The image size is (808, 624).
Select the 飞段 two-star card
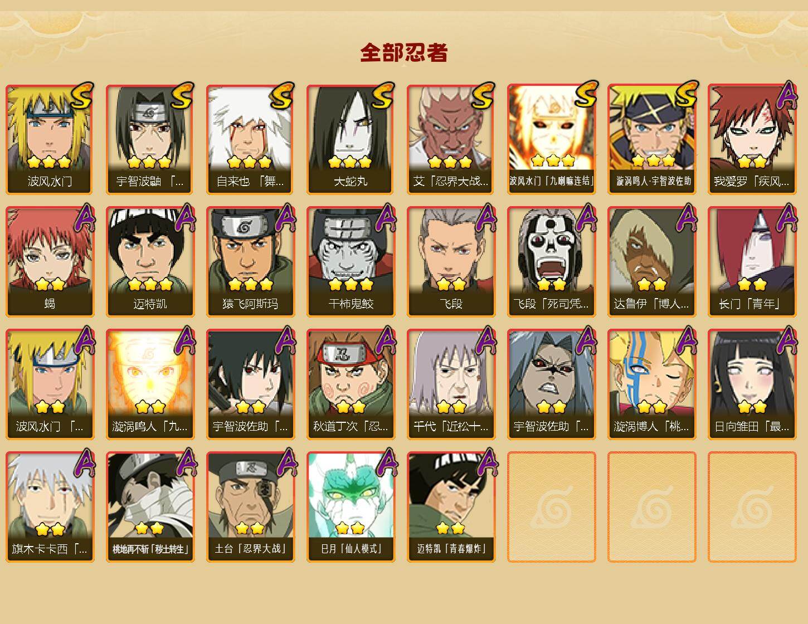click(x=451, y=262)
